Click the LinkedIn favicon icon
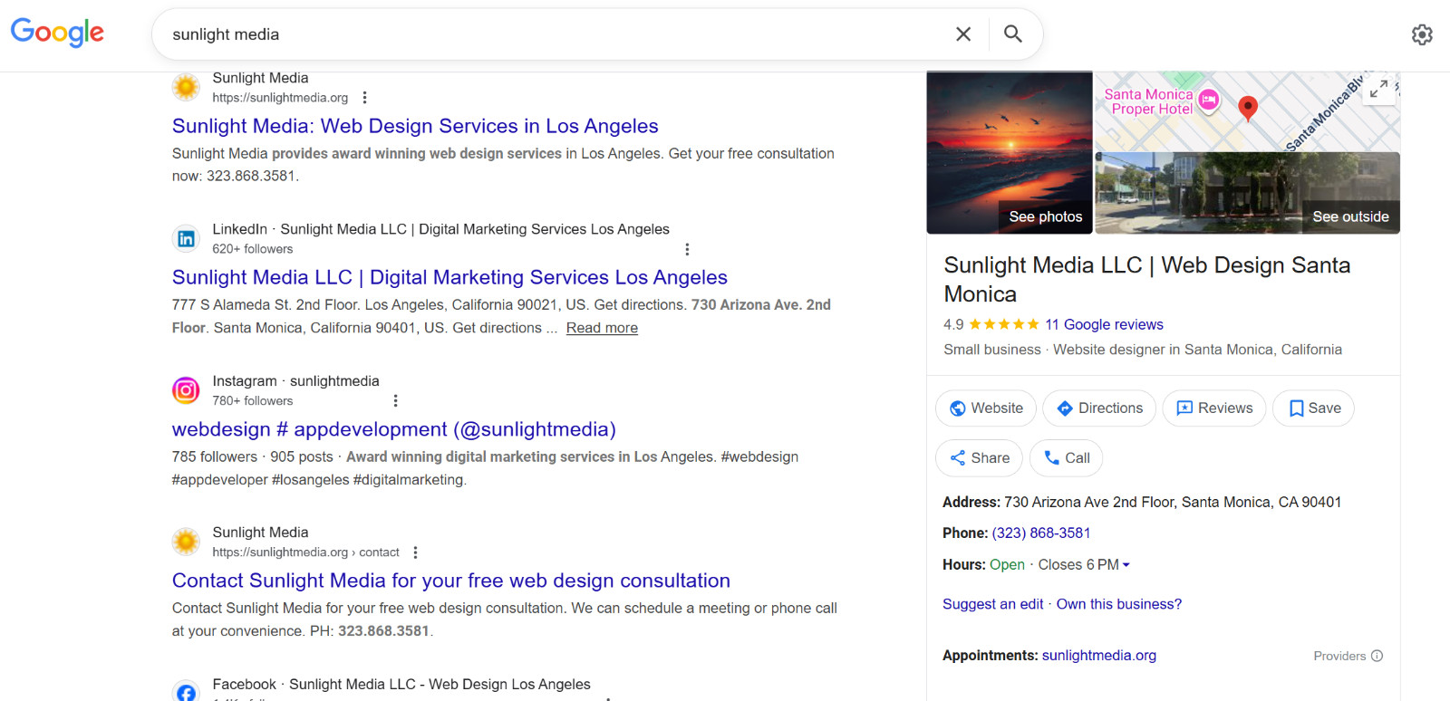The height and width of the screenshot is (701, 1450). pos(186,239)
